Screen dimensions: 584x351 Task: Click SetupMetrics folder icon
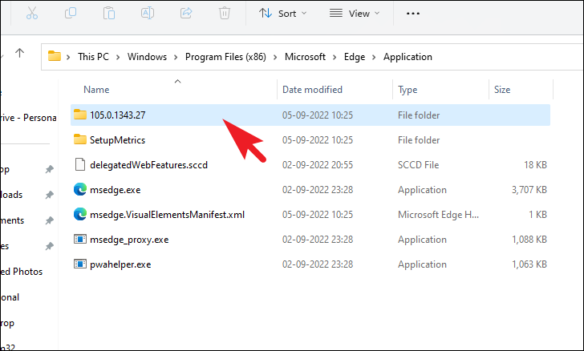click(79, 139)
